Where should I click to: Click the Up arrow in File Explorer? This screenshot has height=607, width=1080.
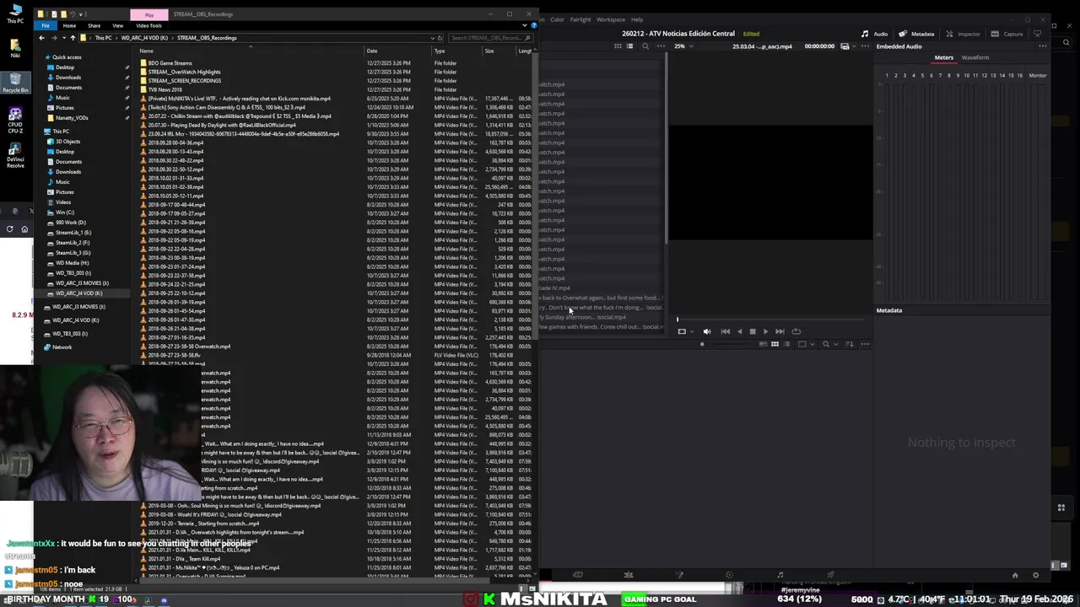click(73, 38)
